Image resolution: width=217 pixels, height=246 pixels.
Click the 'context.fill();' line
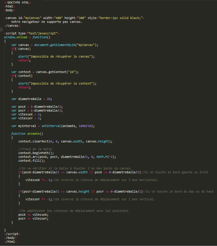pyautogui.click(x=31, y=161)
